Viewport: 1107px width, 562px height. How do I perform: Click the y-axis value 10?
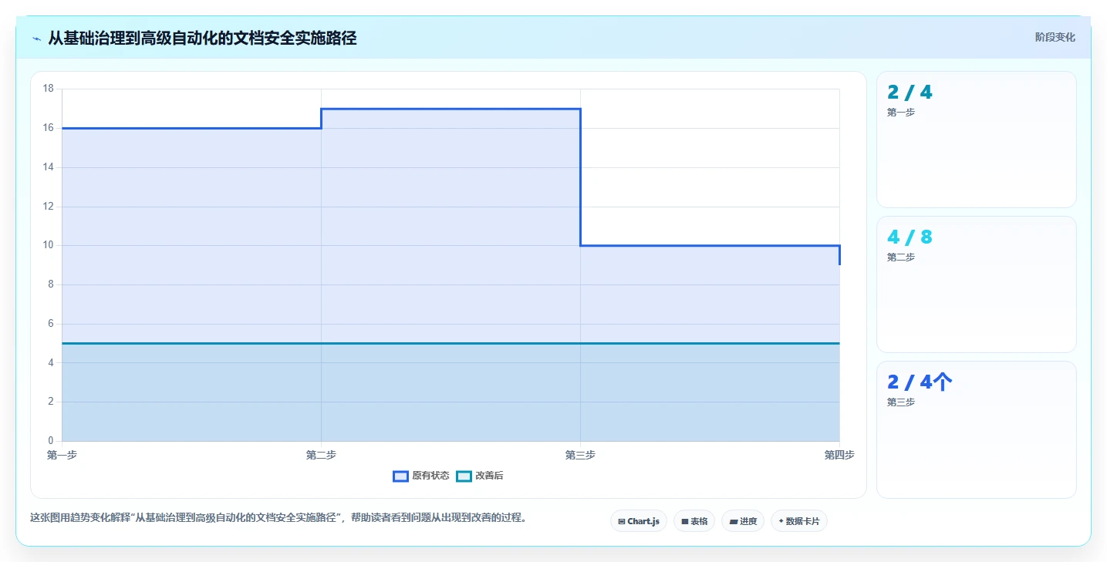pyautogui.click(x=48, y=245)
